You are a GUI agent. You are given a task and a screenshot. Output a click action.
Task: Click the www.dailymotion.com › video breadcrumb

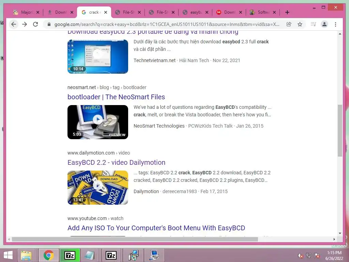coord(98,153)
